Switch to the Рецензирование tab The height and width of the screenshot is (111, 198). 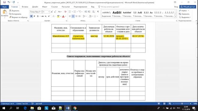tap(80, 7)
